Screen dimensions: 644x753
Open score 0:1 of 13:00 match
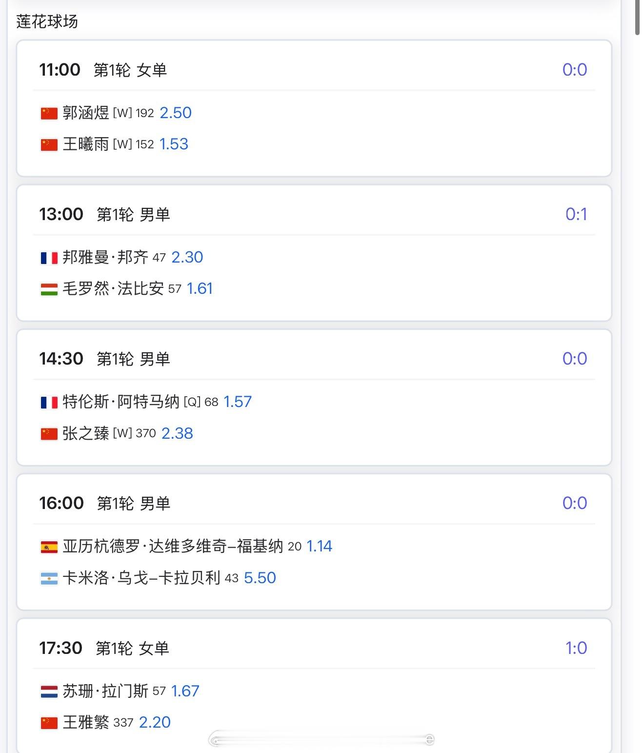click(x=576, y=214)
